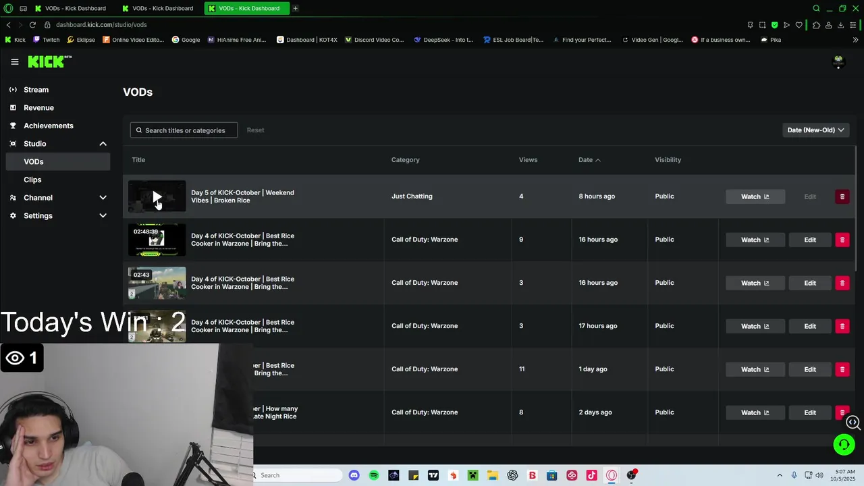Open the 02:48:39 Day 4 VOD thumbnail

[x=157, y=240]
